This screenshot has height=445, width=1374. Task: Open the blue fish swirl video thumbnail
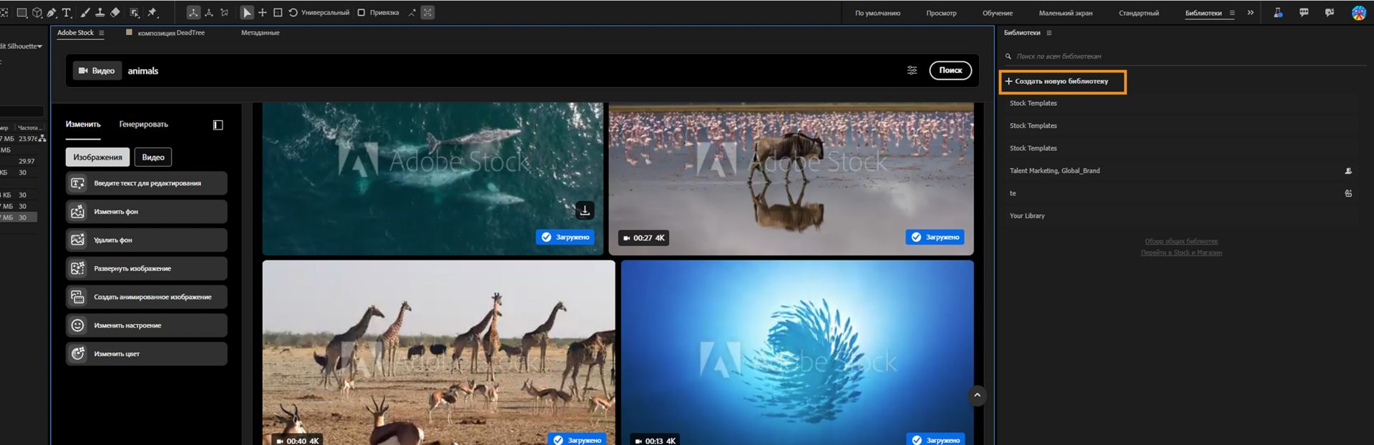(x=797, y=352)
